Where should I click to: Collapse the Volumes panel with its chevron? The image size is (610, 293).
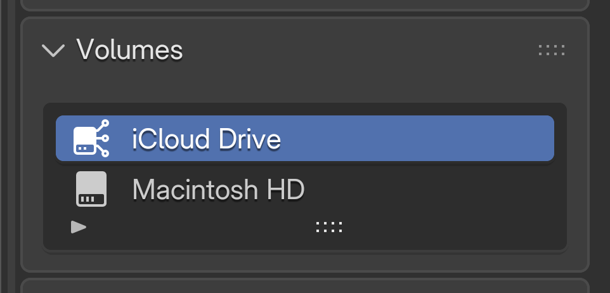pyautogui.click(x=53, y=50)
